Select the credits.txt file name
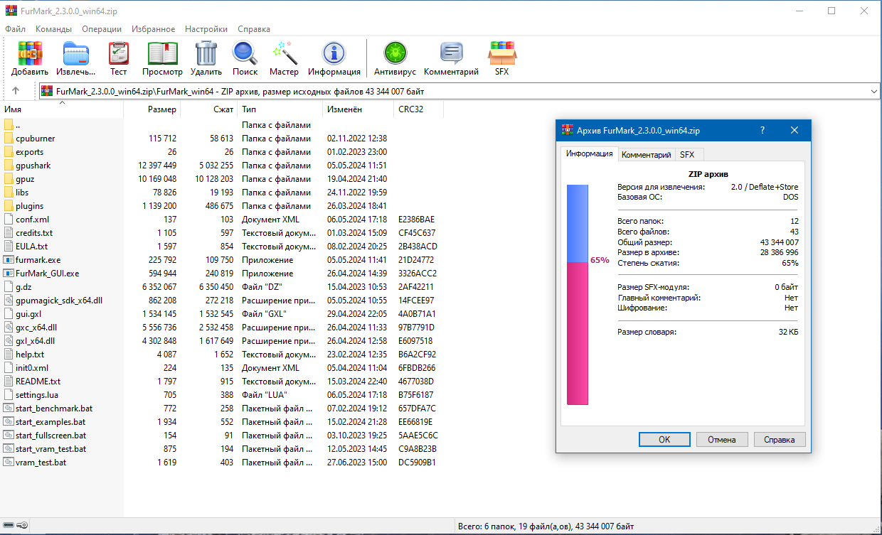The width and height of the screenshot is (882, 535). coord(34,233)
